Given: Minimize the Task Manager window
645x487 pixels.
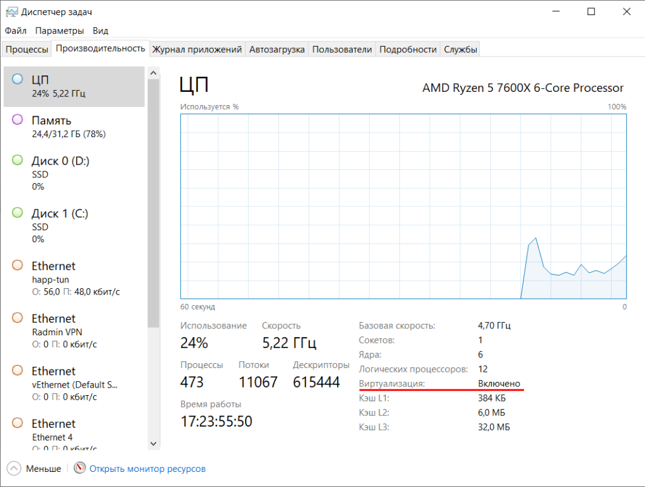Looking at the screenshot, I should [556, 11].
